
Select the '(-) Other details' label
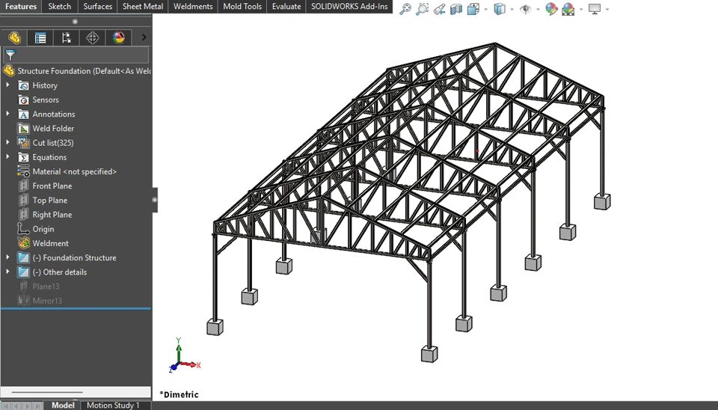click(x=60, y=272)
